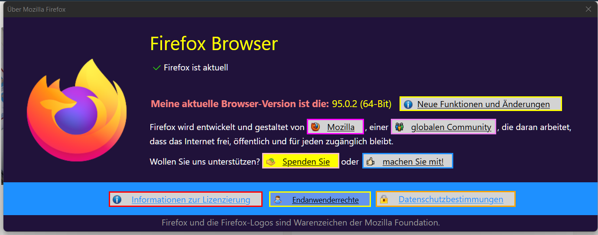
Task: Click the 'Über Mozilla Firefox' title bar text
Action: (x=37, y=9)
